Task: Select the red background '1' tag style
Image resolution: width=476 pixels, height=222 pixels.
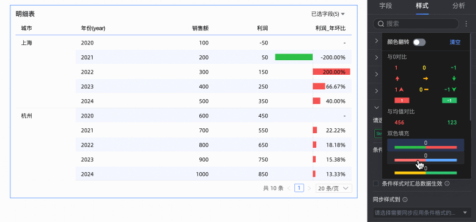Action: tap(402, 100)
